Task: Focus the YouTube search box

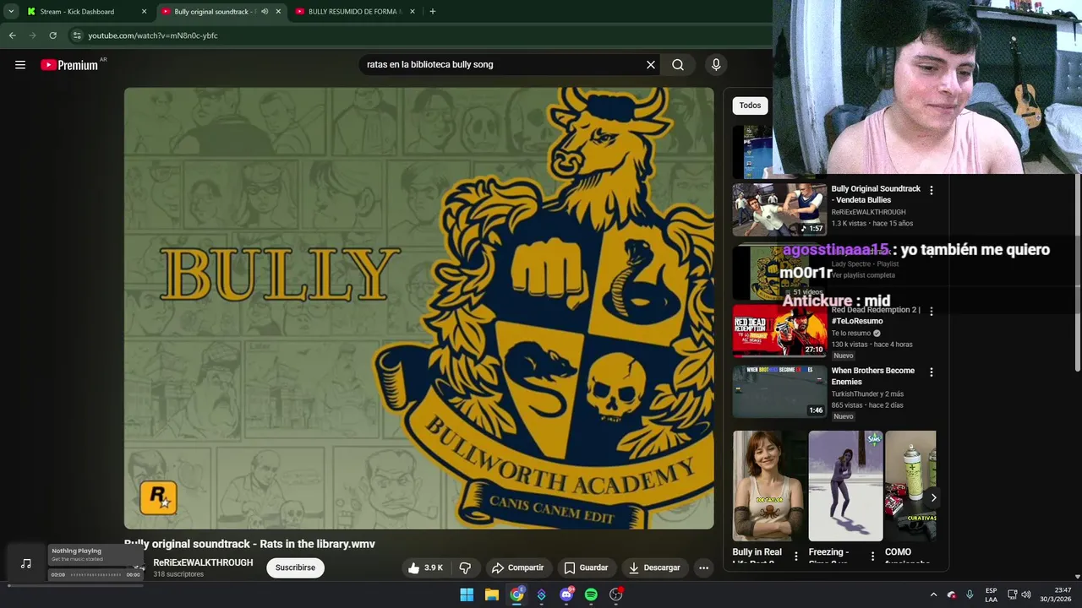Action: [x=503, y=65]
